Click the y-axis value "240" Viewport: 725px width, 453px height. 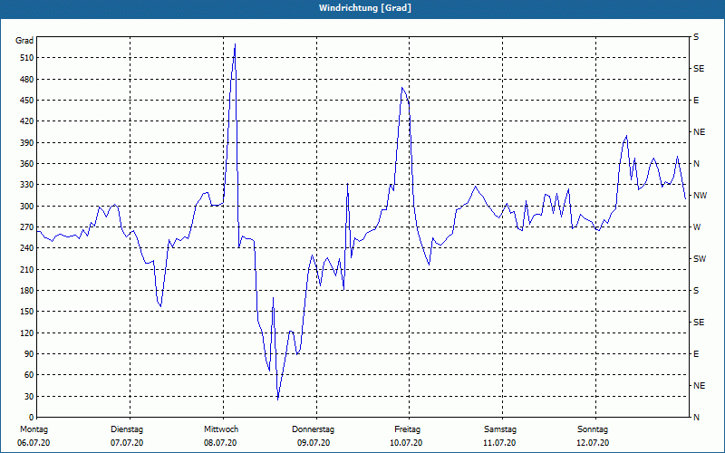tap(25, 248)
